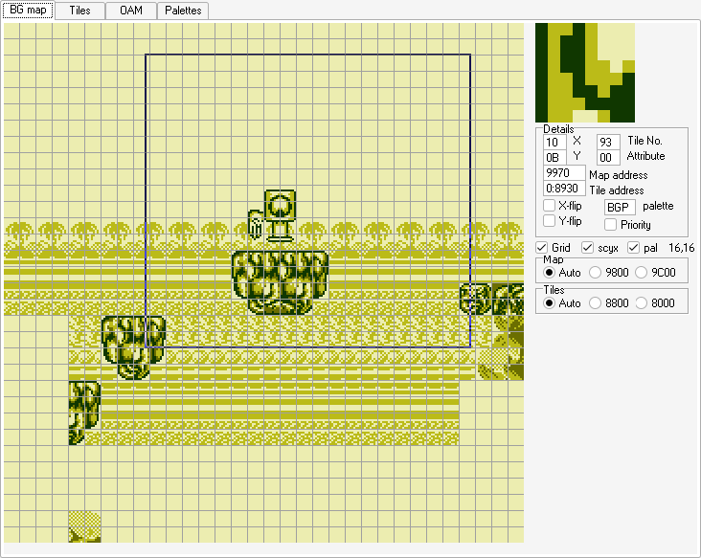
Task: Click the large center rock in the map
Action: click(281, 282)
